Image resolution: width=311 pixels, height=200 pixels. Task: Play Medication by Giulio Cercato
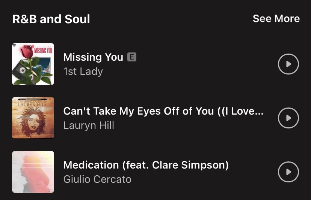pyautogui.click(x=288, y=172)
